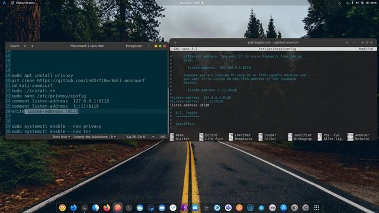This screenshot has height=213, width=379.
Task: Open Discord from the dock
Action: (195, 208)
